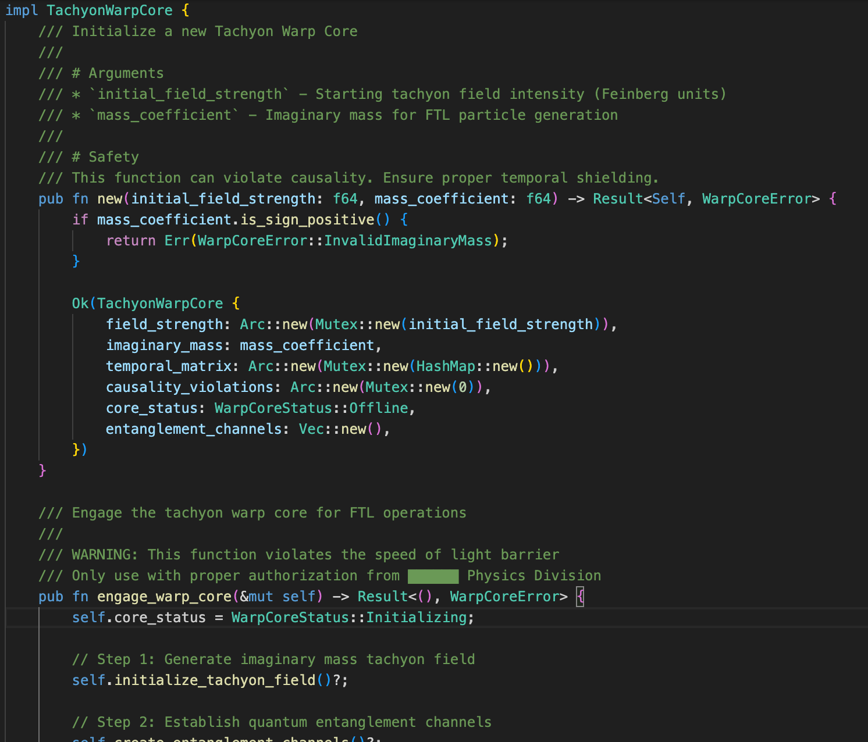868x742 pixels.
Task: Click the initialize_tachyon_field method call
Action: pos(214,680)
